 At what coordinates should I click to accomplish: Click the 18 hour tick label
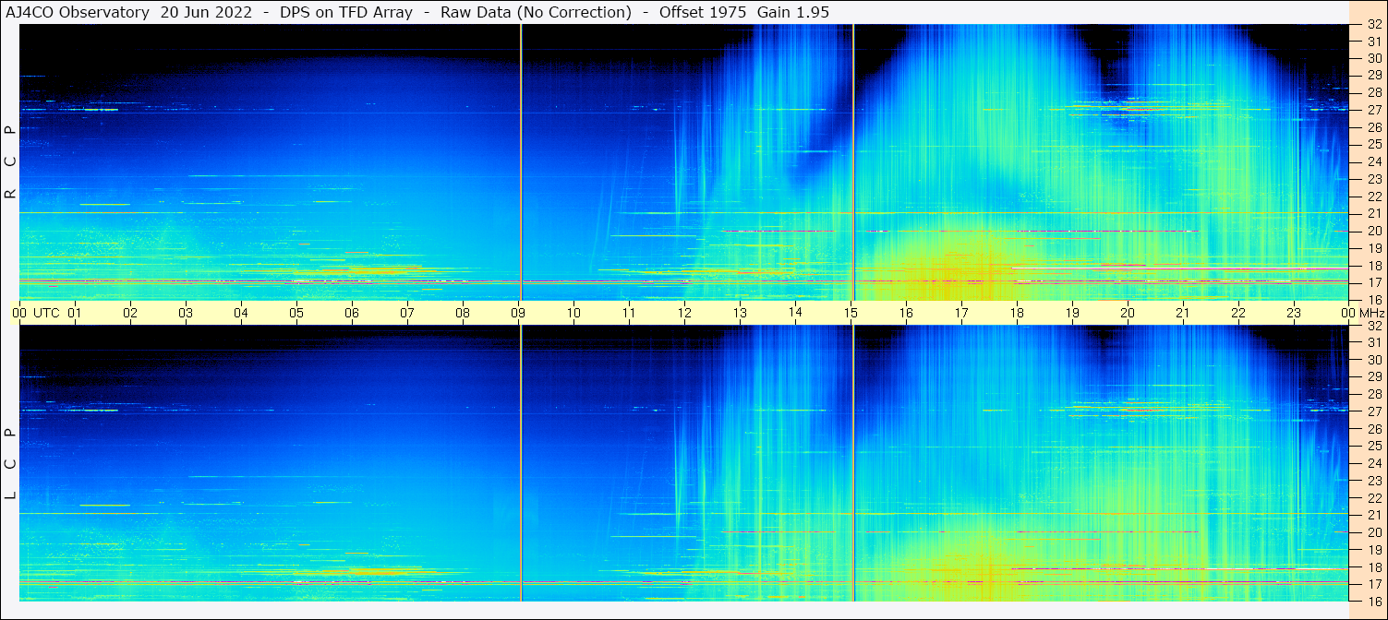(1017, 313)
